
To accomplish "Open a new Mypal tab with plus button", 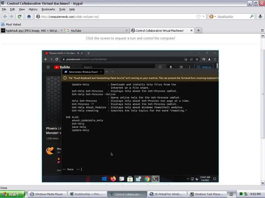I will pos(198,30).
